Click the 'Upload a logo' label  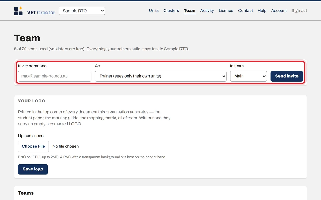[x=31, y=136]
